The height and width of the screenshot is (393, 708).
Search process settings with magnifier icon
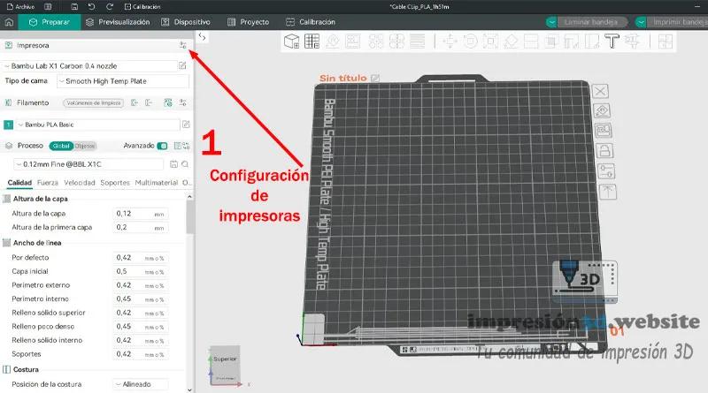[185, 164]
